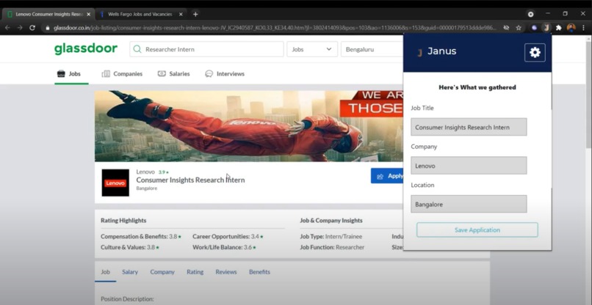
Task: Click the Save Application button
Action: (x=477, y=230)
